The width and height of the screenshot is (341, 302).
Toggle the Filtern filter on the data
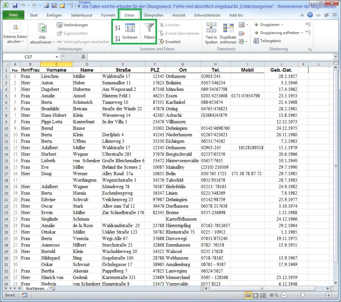149,32
